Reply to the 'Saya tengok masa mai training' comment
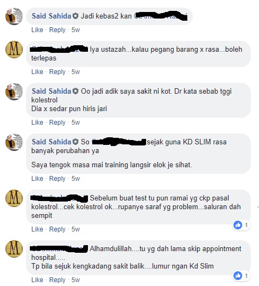This screenshot has height=286, width=259. pyautogui.click(x=57, y=178)
